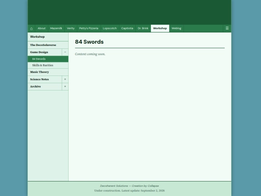Click the Workshop sidebar heading
The image size is (261, 196).
[37, 37]
